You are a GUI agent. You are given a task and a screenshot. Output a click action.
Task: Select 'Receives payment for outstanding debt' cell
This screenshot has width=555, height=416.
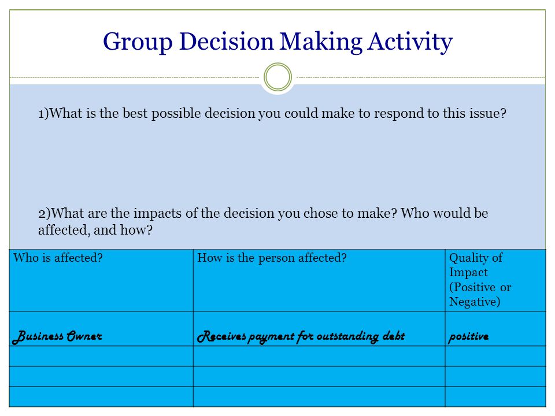point(319,329)
